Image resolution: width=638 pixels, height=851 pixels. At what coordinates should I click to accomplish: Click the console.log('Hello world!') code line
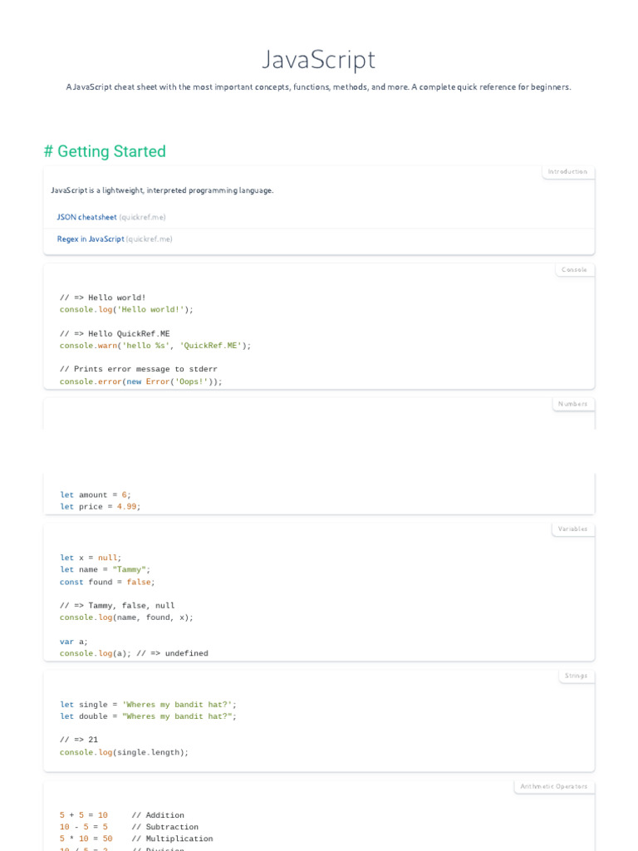(x=126, y=309)
